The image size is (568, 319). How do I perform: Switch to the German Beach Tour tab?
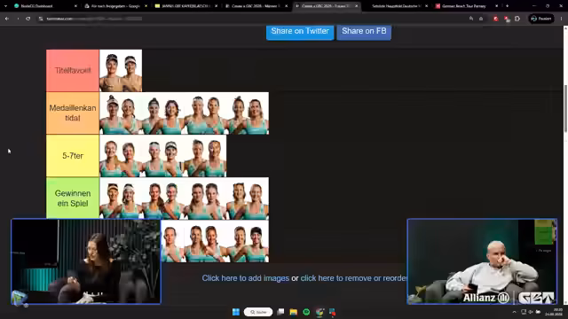coord(465,6)
